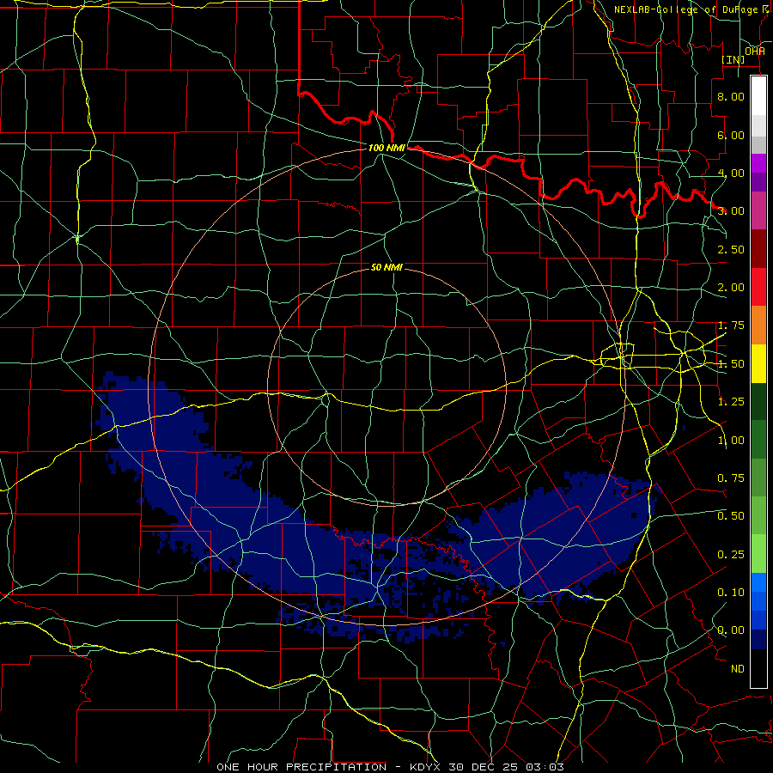Select the 8.00 legend value

[731, 96]
